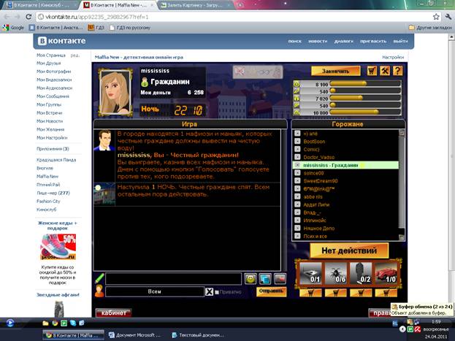
Task: Open the Chrome wrench menu
Action: (x=448, y=17)
